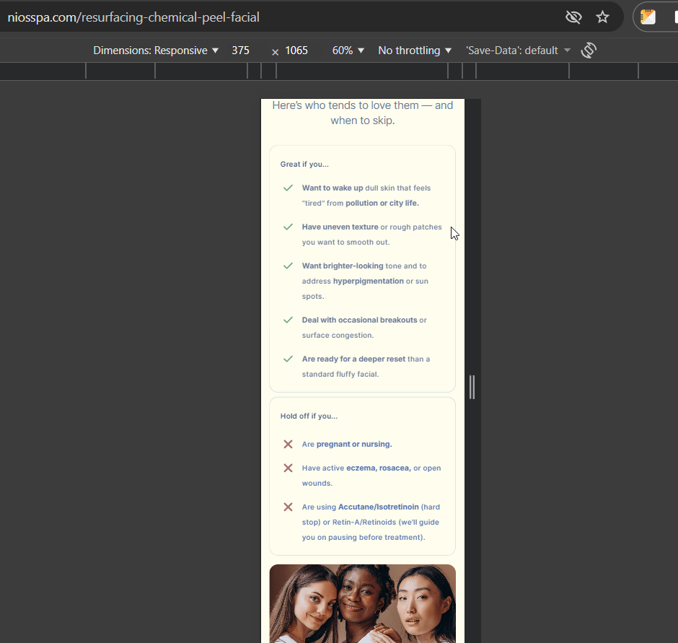Image resolution: width=678 pixels, height=643 pixels.
Task: Rotate the device viewport orientation
Action: (589, 51)
